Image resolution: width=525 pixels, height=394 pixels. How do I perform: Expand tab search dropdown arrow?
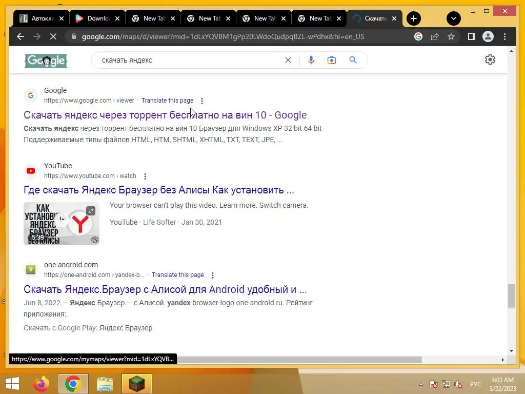coord(454,18)
